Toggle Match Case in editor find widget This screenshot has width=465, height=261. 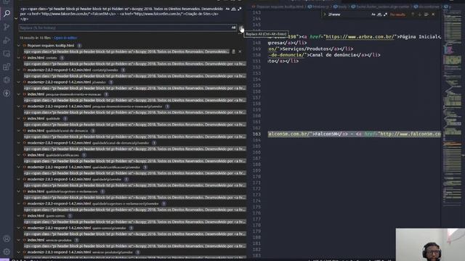pos(373,14)
